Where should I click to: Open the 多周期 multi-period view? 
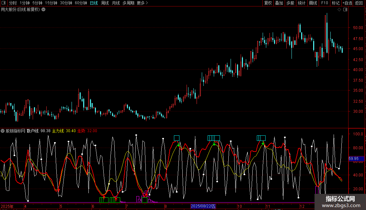click(x=128, y=3)
